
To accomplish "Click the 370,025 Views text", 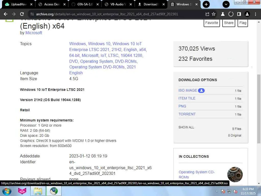I will (197, 49).
